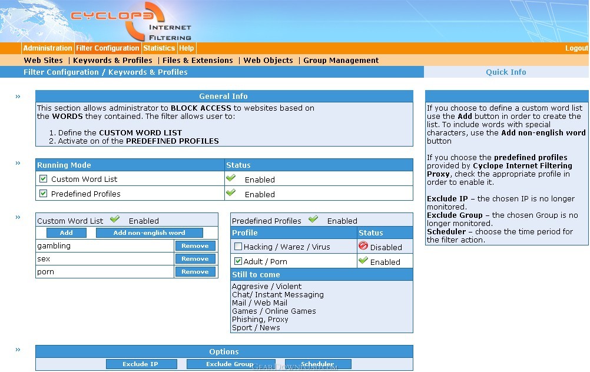Click the Add button for custom words

66,233
